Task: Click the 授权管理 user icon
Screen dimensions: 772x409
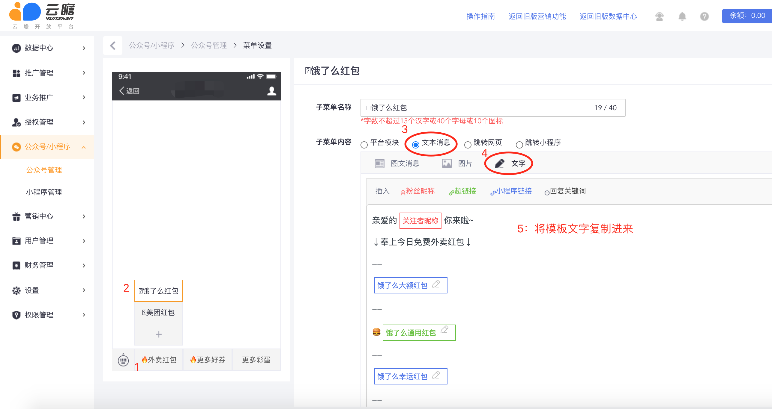Action: coord(16,122)
